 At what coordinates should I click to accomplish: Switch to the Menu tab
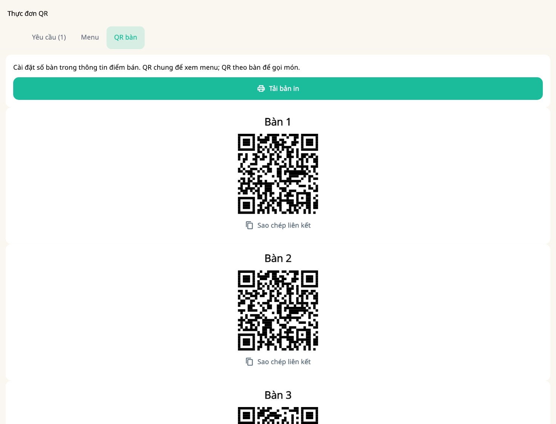[90, 37]
